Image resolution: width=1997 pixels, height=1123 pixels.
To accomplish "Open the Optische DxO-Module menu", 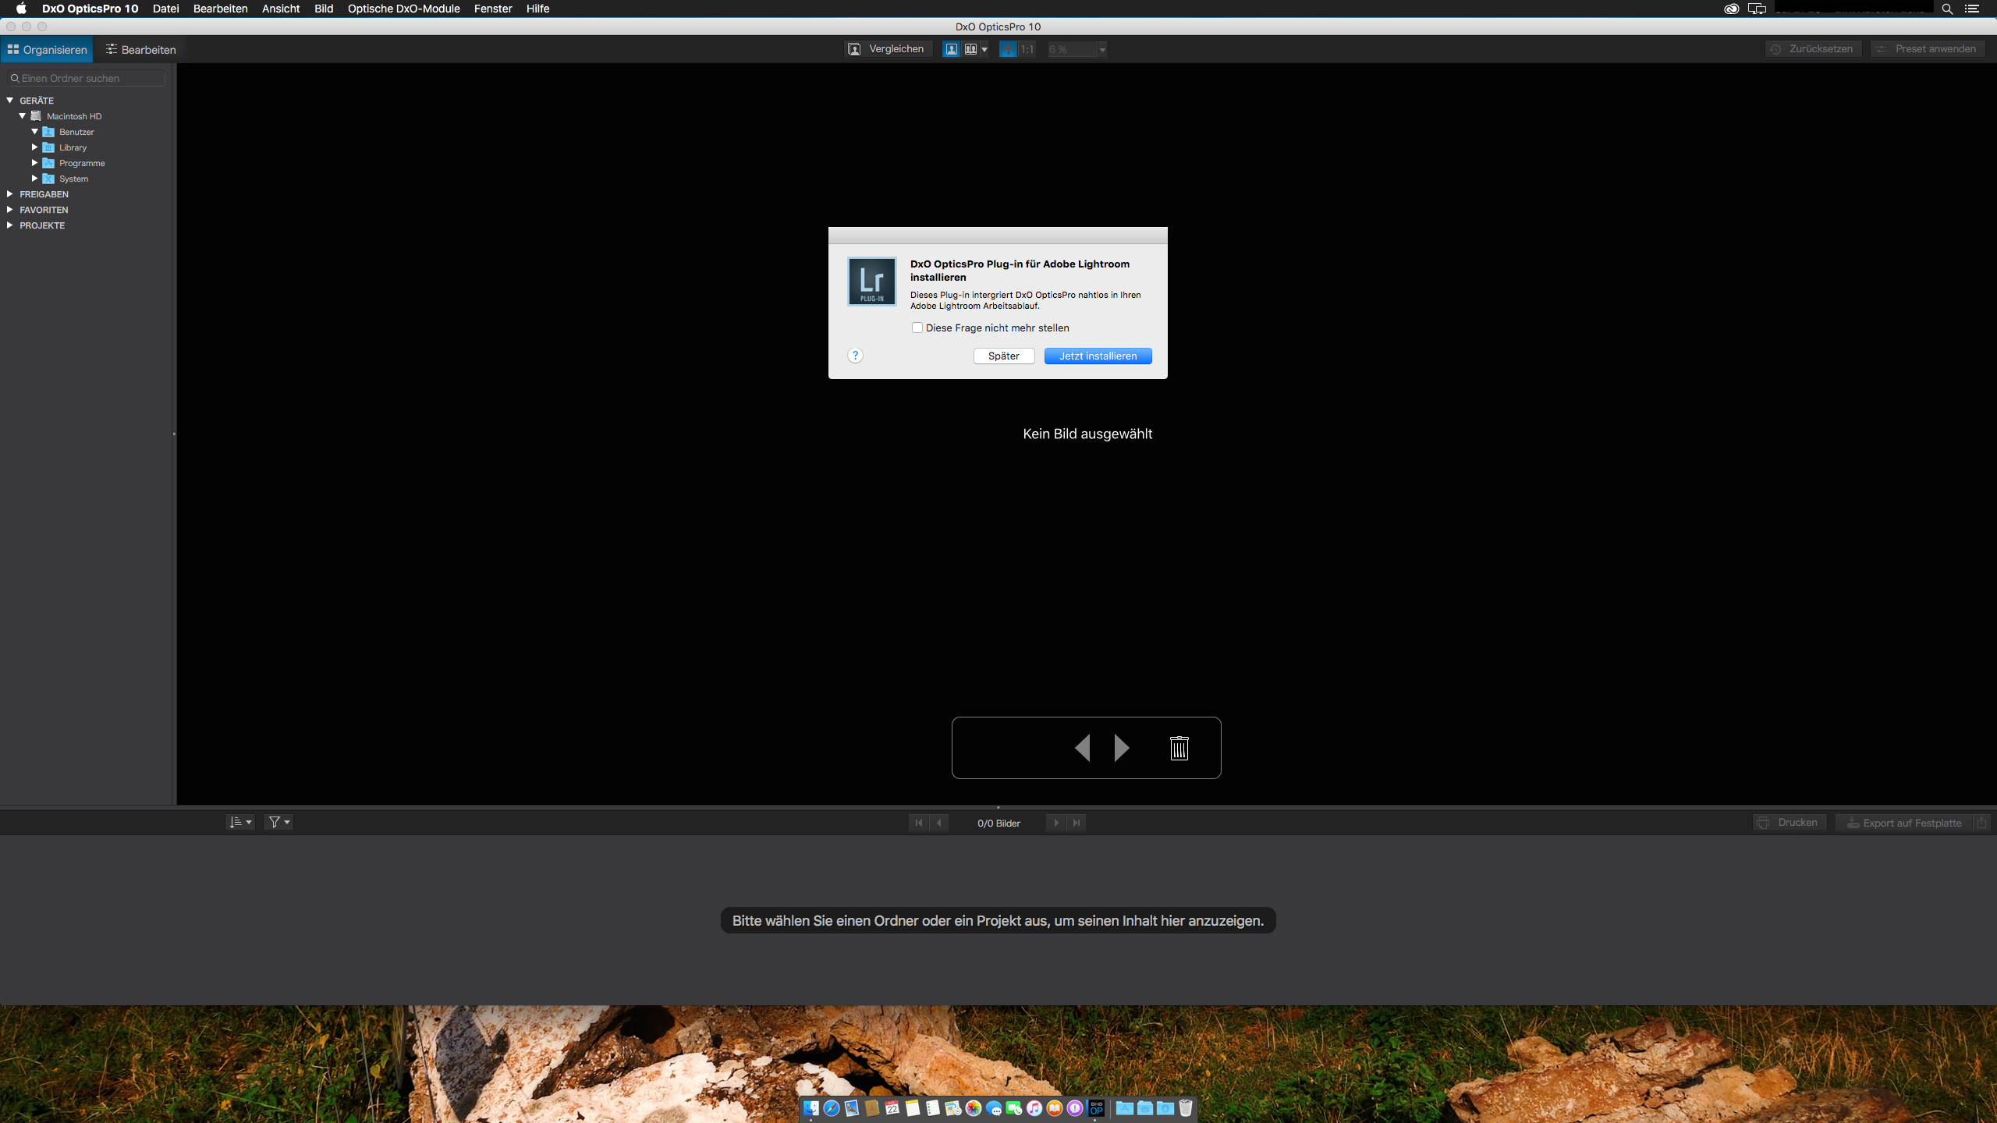I will point(403,9).
